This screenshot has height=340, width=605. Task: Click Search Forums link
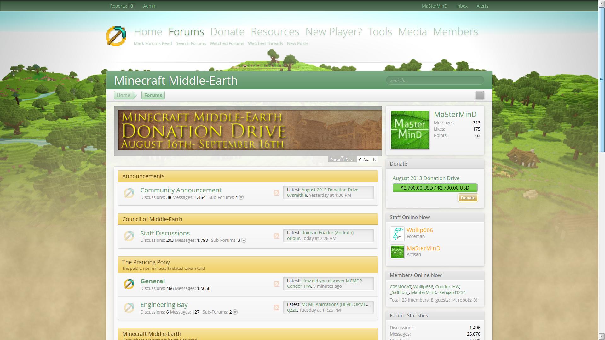tap(191, 43)
